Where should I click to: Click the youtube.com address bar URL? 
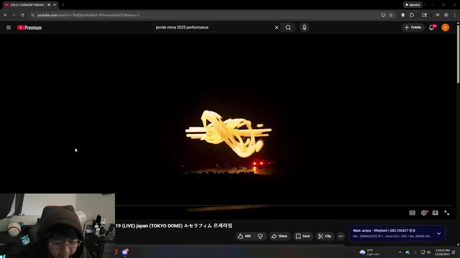(x=88, y=15)
